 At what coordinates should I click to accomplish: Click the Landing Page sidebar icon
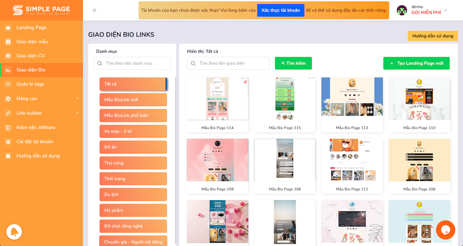(x=8, y=27)
